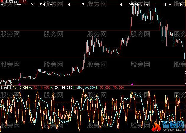The height and width of the screenshot is (133, 186).
Task: Click the 70.000 reference level label
Action: [x=118, y=88]
